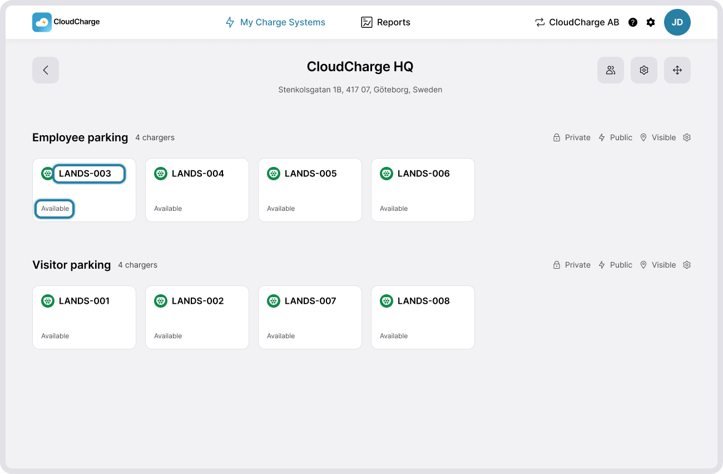Screen dimensions: 723x474
Task: Toggle Visible setting for Visitor parking
Action: [658, 265]
